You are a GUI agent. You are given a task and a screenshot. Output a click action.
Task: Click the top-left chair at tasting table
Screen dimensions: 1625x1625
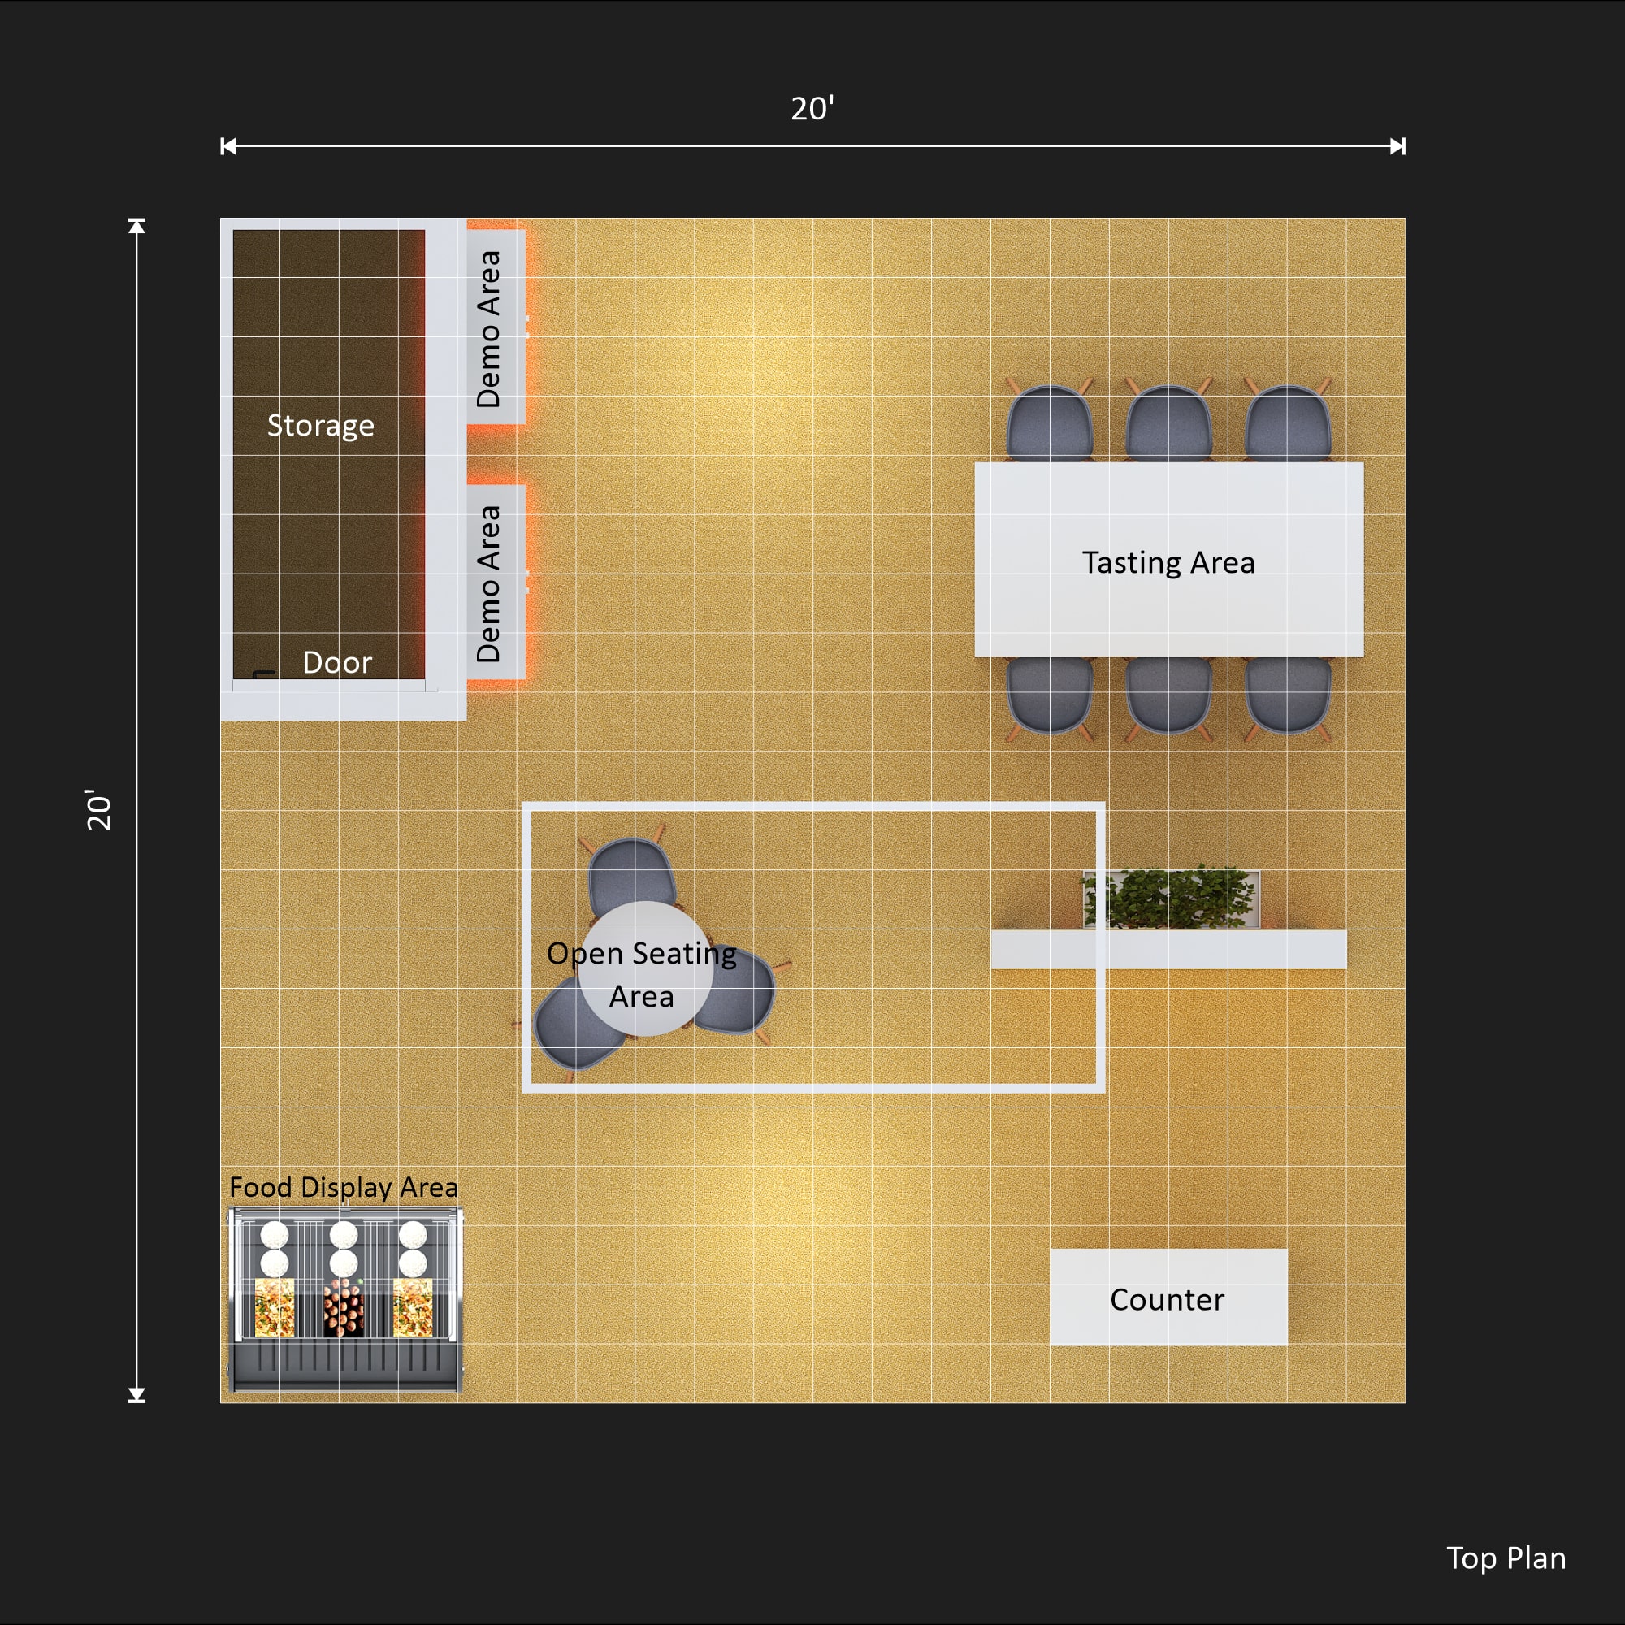coord(1050,423)
